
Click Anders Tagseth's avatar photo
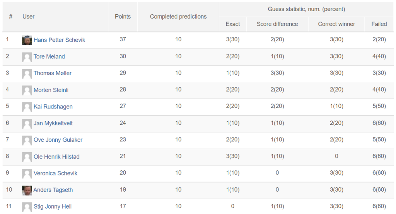click(27, 190)
